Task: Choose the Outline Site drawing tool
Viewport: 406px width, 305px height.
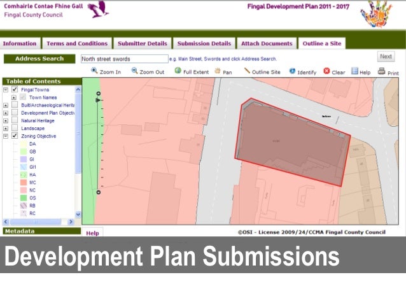Action: (247, 71)
